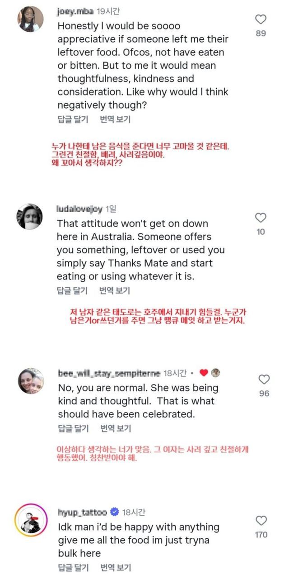
Task: Show translation of joey.mba's comment
Action: coord(115,119)
